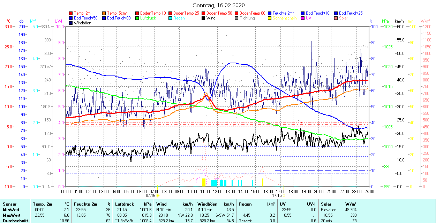
Task: Click the Bod.Feucht50 legend label
Action: tap(86, 18)
